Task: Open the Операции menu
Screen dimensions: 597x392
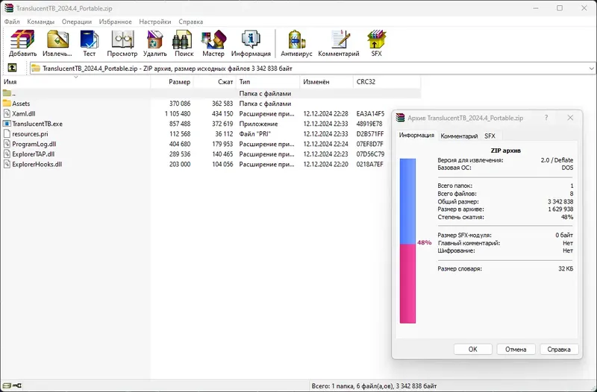Action: point(77,22)
